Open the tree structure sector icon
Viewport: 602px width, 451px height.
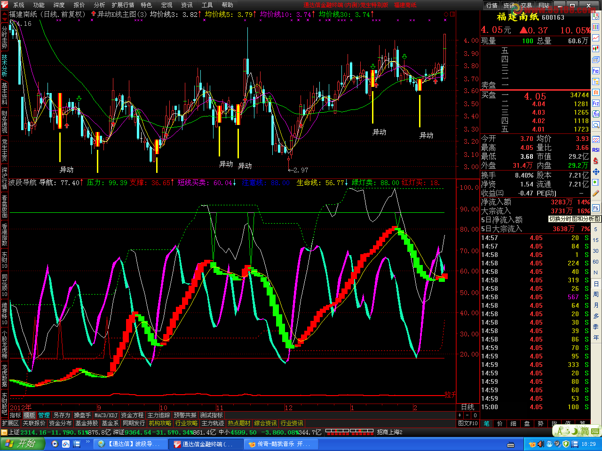point(595,82)
